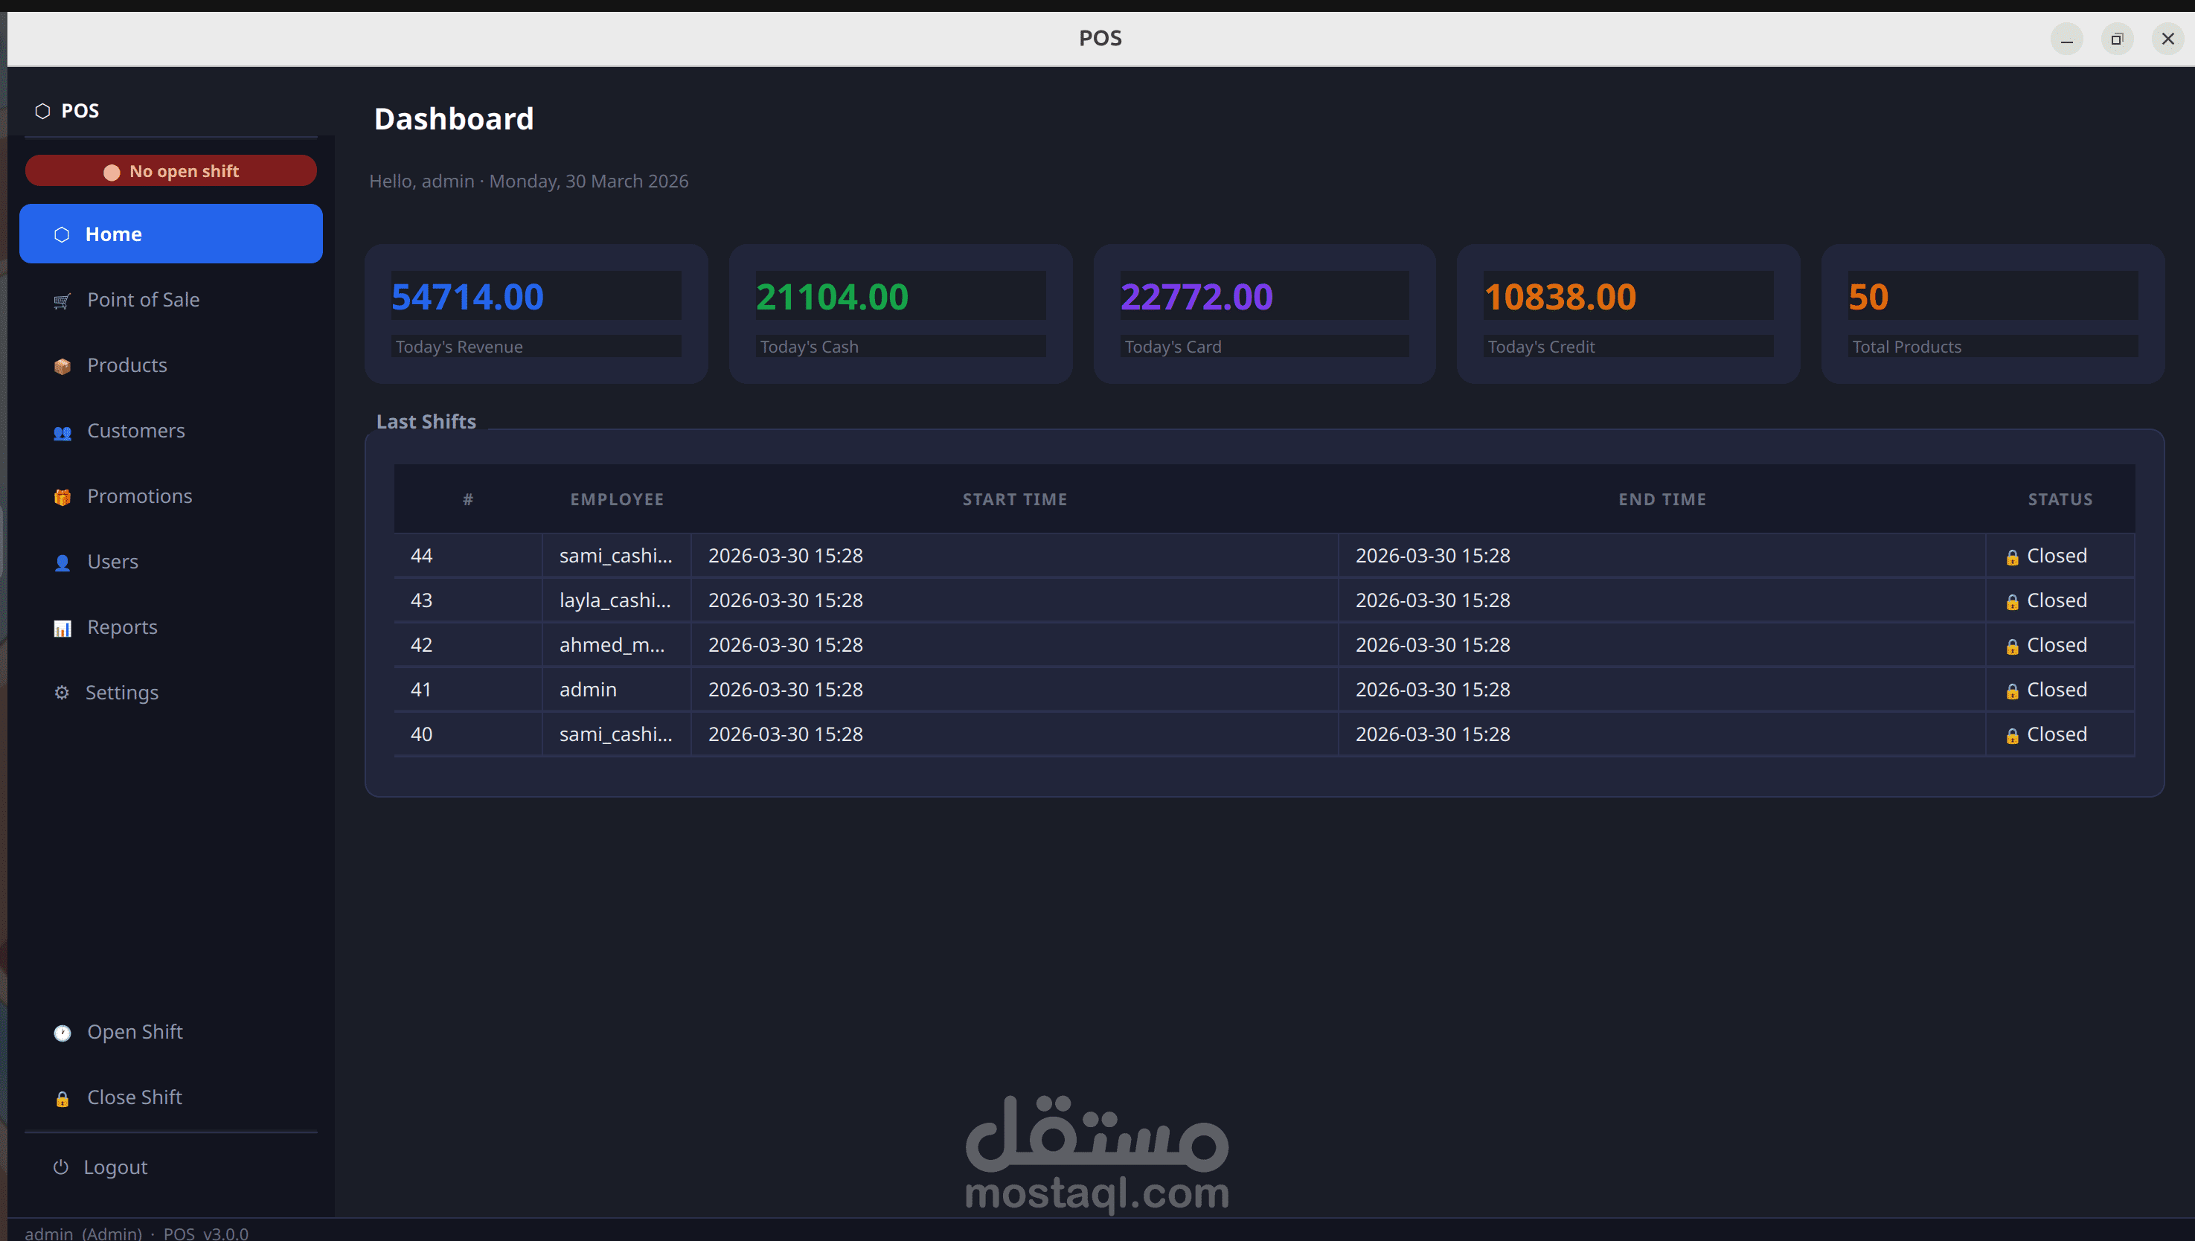Click the padlock icon beside Close Shift
The image size is (2195, 1241).
[63, 1099]
